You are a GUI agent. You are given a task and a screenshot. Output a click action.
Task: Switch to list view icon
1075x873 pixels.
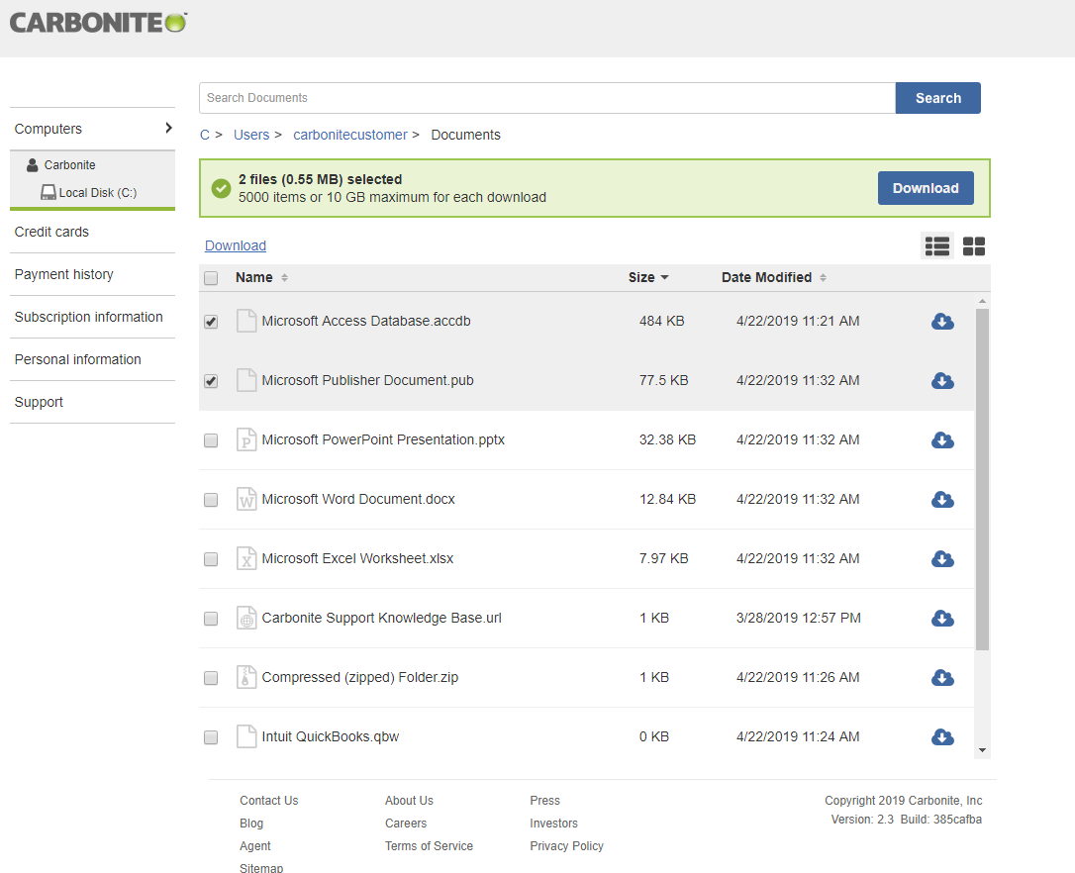937,246
